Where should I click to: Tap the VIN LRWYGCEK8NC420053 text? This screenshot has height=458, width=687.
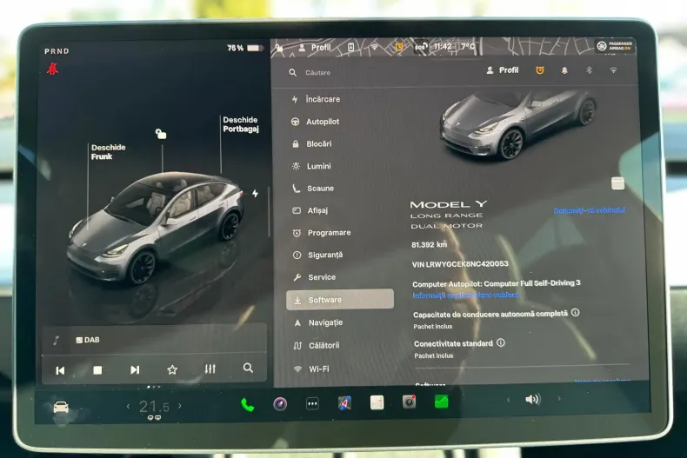[460, 264]
